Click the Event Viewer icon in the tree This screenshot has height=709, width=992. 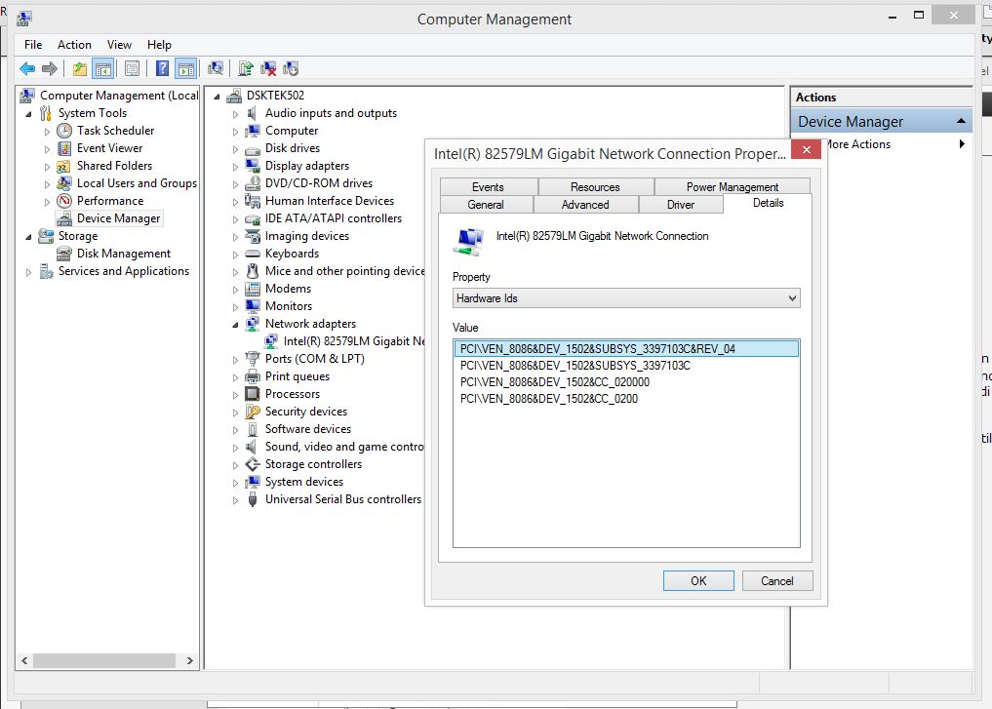pos(64,148)
